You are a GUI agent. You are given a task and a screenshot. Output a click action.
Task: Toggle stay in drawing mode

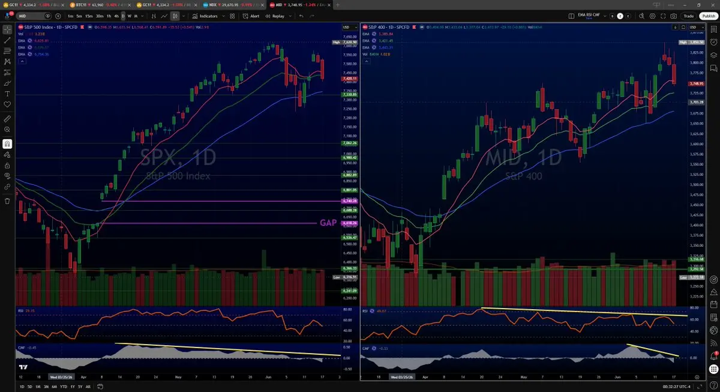(x=7, y=154)
